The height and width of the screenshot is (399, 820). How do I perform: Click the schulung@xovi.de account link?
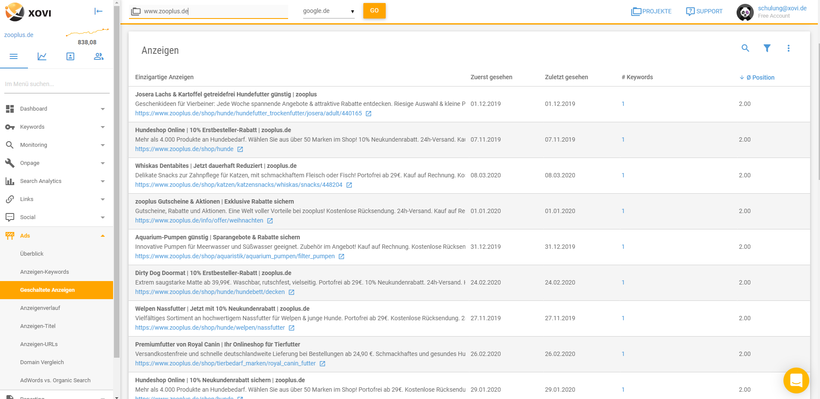[782, 8]
